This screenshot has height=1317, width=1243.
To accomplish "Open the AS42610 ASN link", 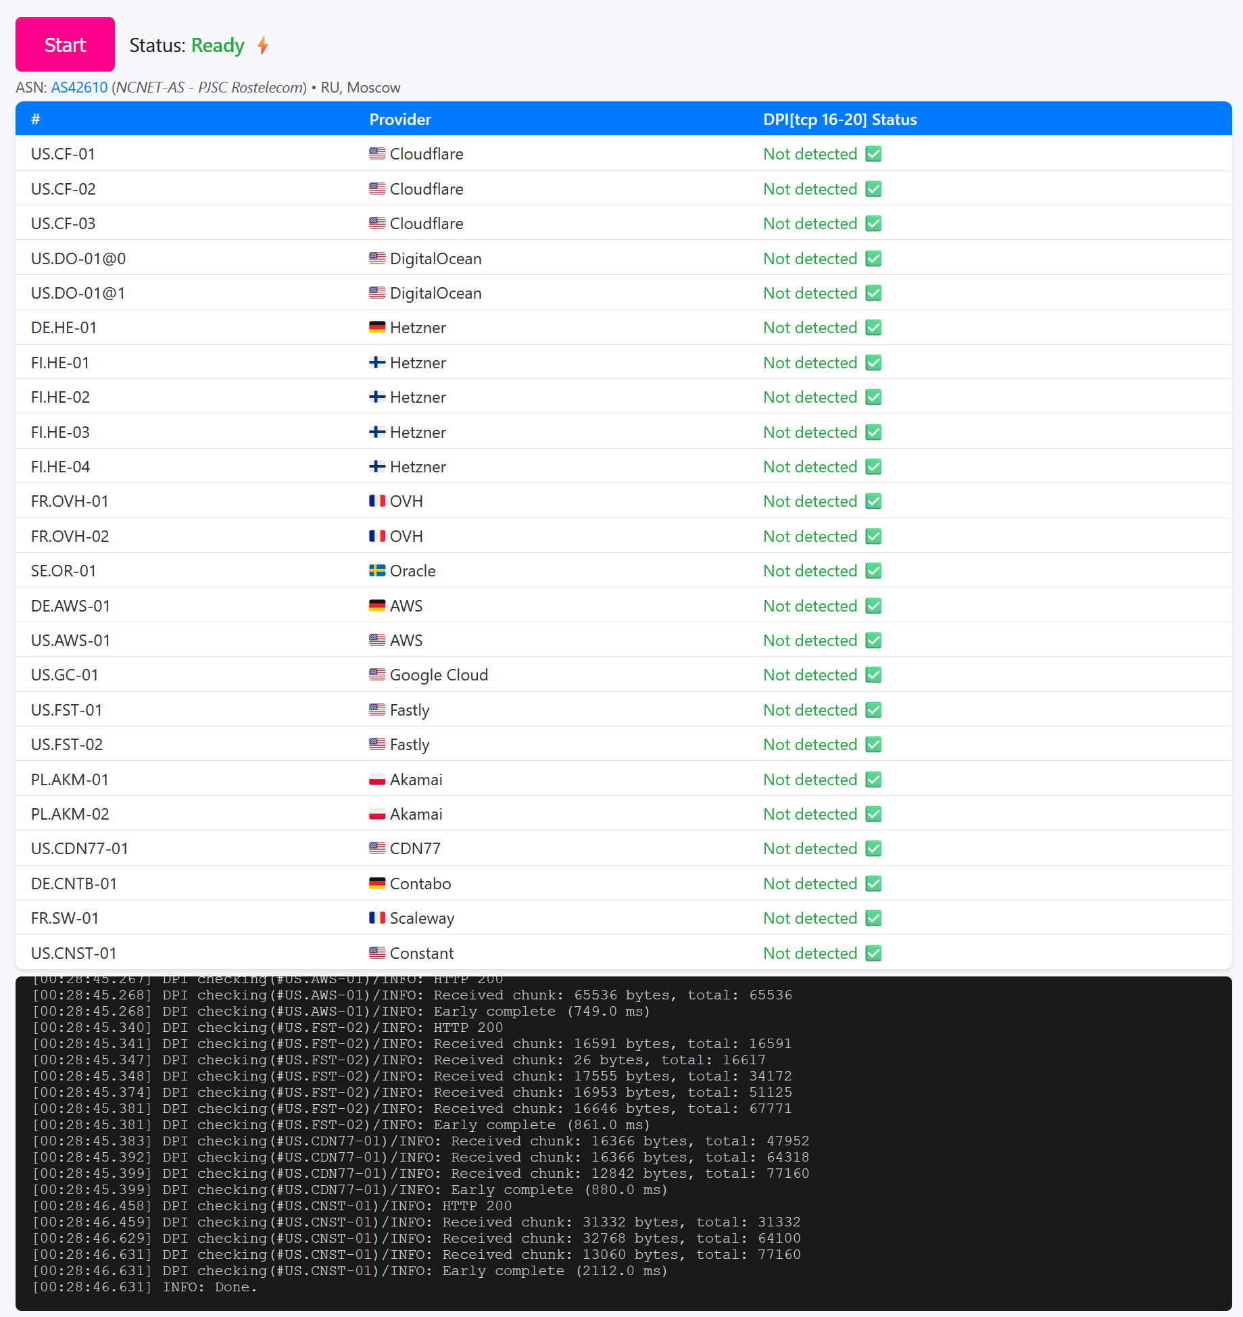I will click(x=79, y=88).
